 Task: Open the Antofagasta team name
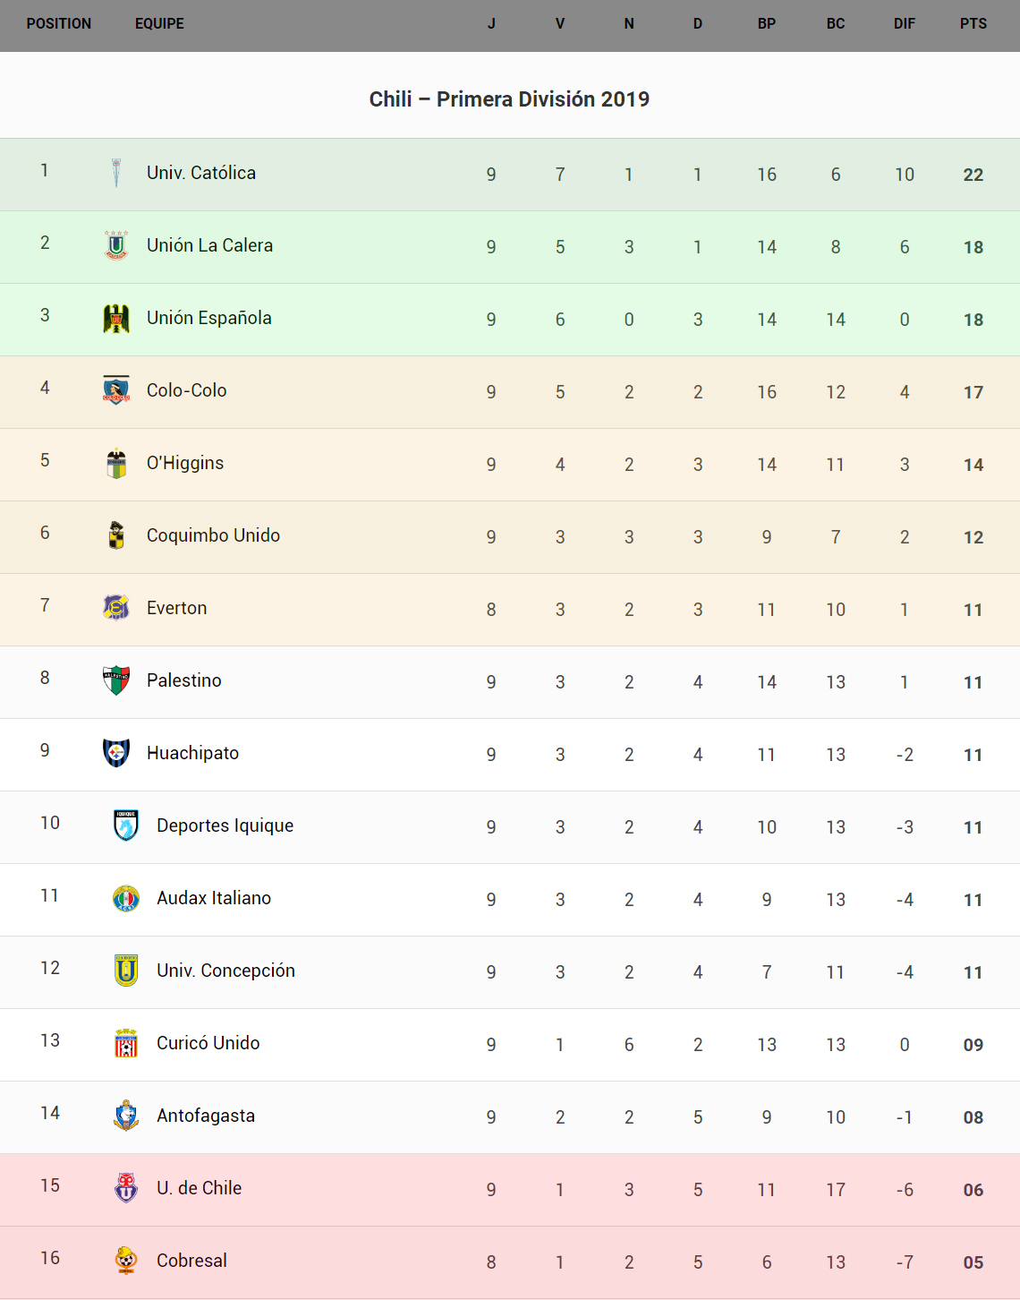(x=206, y=1116)
